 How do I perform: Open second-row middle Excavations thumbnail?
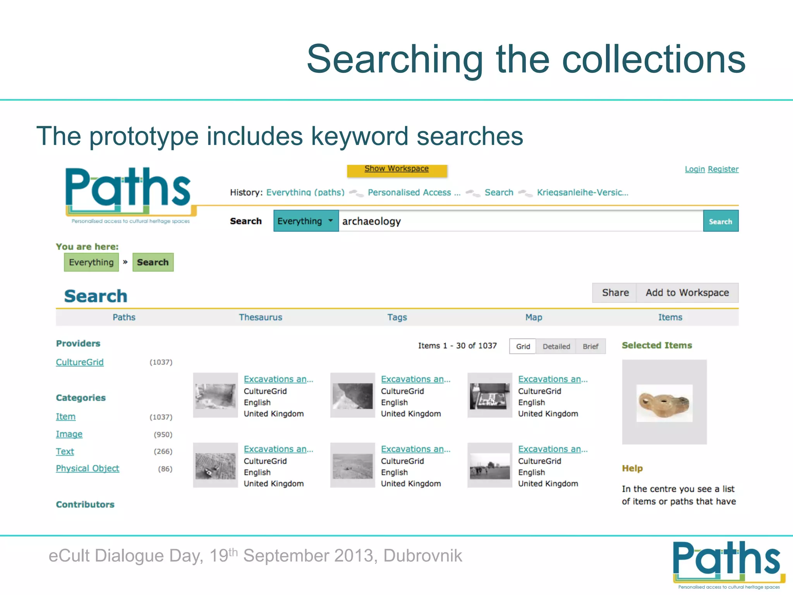point(353,465)
